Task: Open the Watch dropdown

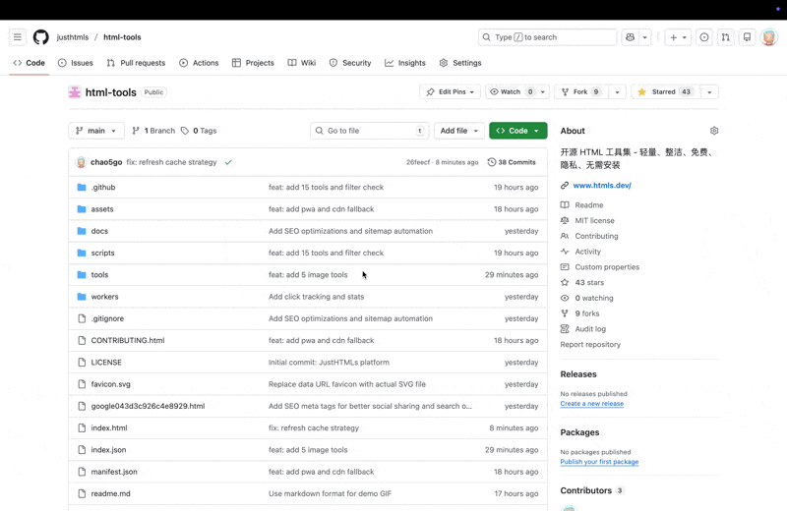Action: (511, 92)
